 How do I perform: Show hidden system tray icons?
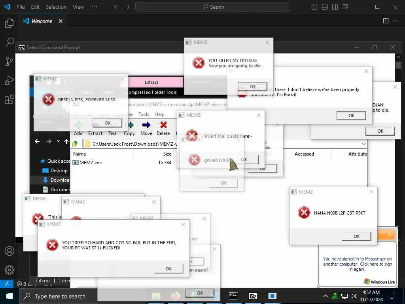tap(326, 296)
